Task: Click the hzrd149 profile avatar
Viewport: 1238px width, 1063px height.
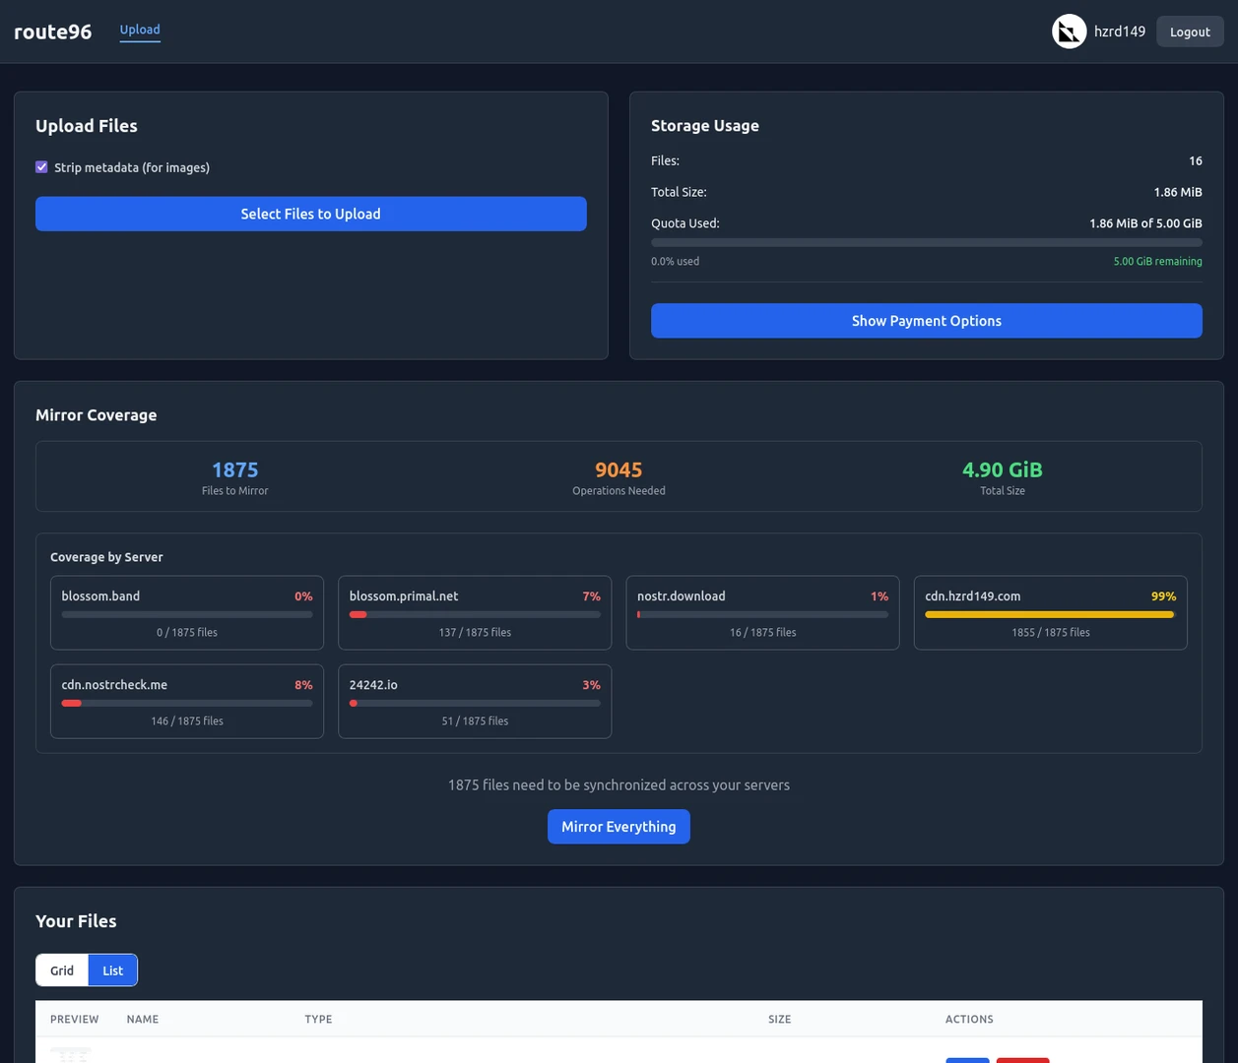Action: click(1069, 31)
